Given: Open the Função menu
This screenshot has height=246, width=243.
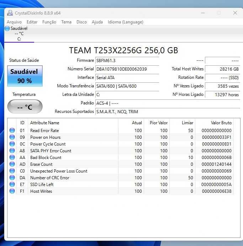Looking at the screenshot, I should coord(49,22).
